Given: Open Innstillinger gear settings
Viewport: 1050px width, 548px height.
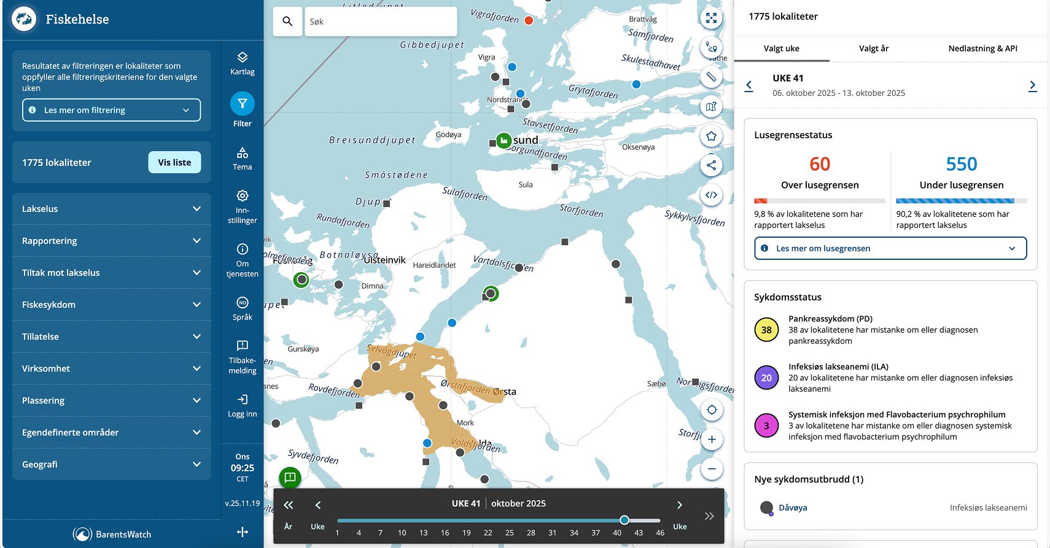Looking at the screenshot, I should point(242,206).
